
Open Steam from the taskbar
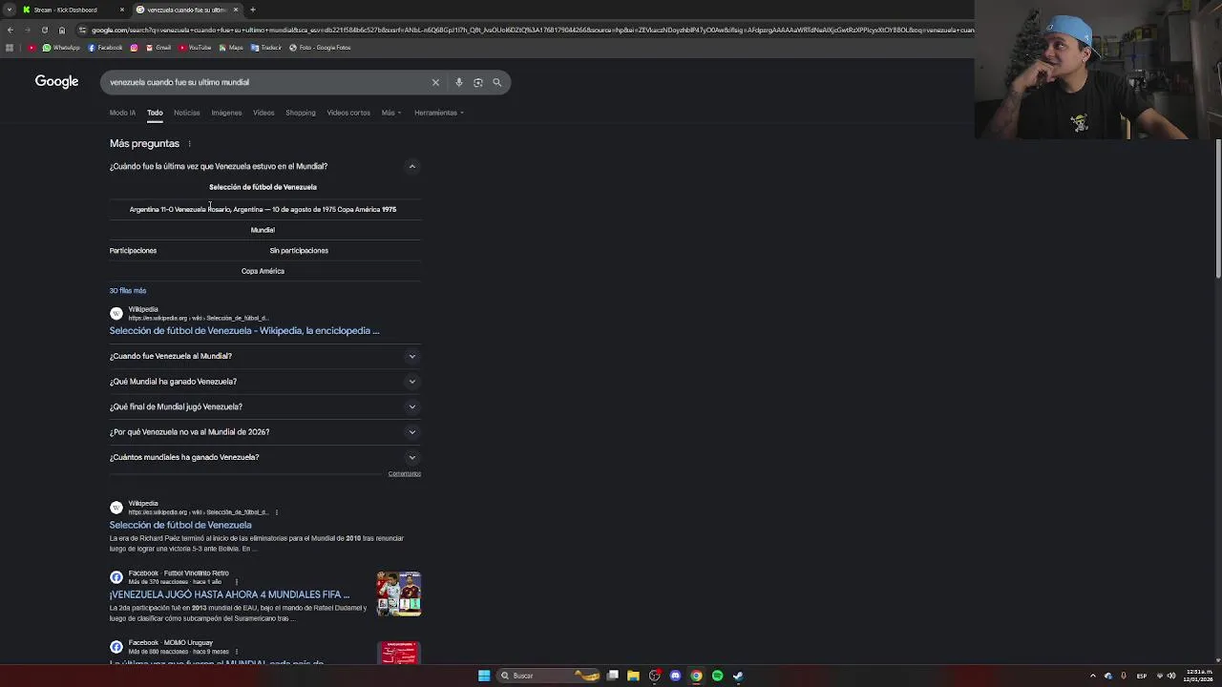point(738,676)
